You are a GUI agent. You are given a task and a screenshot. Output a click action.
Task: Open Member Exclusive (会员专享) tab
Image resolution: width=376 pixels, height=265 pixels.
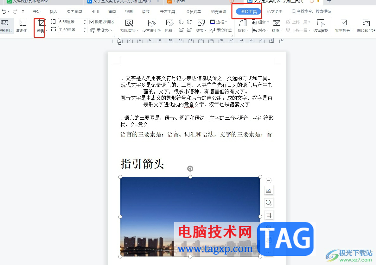pos(193,11)
